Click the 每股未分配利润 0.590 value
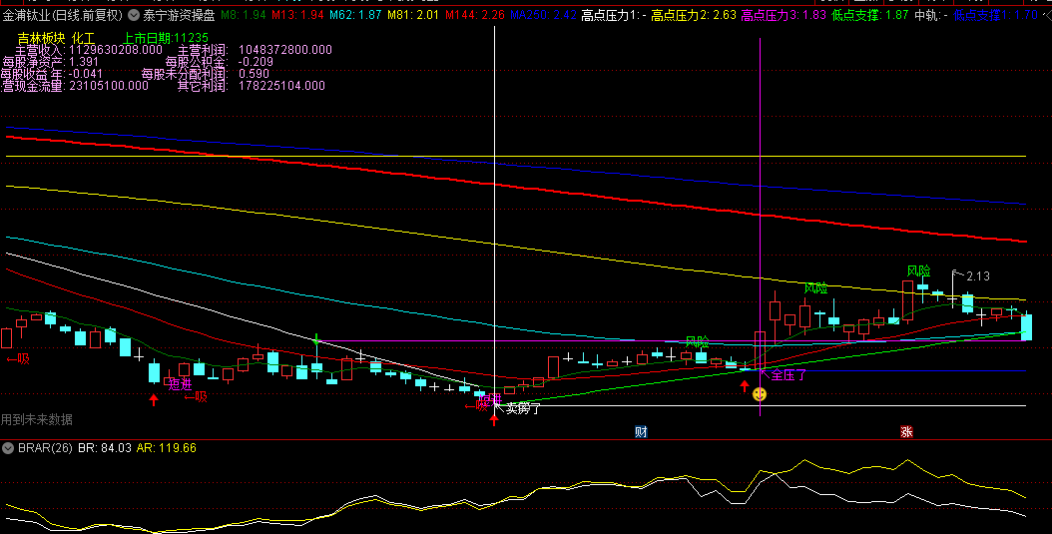The height and width of the screenshot is (534, 1052). 254,74
